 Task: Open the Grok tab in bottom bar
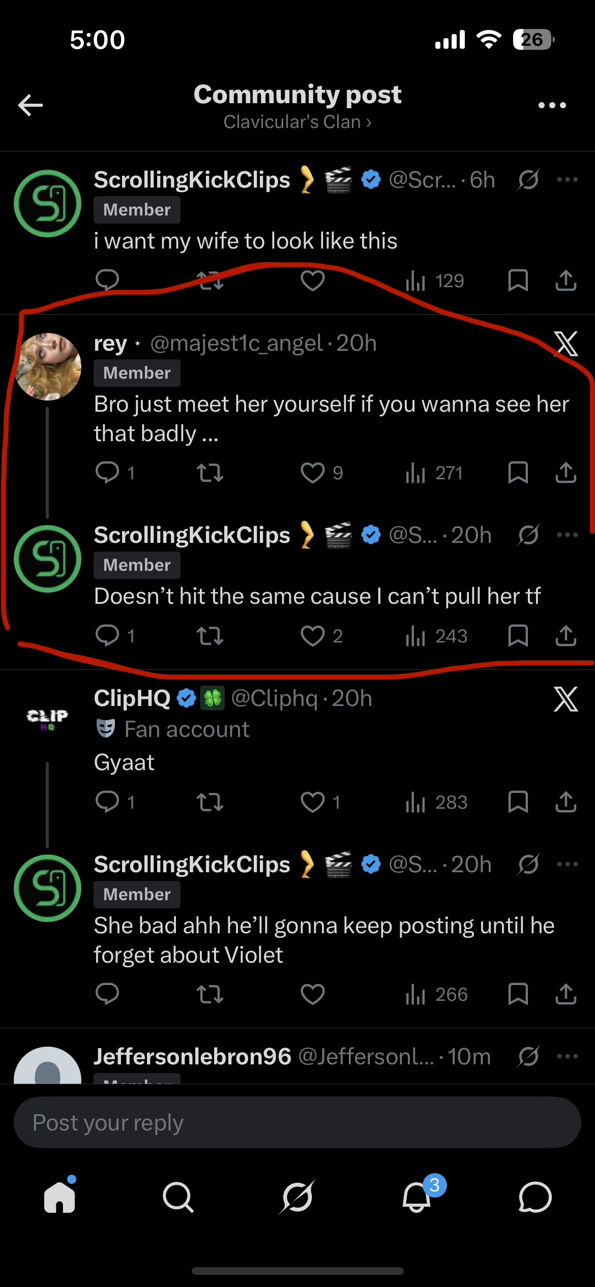tap(297, 1197)
